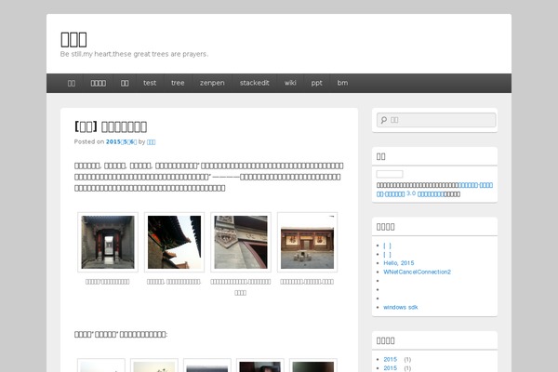Open the red building courtyard photo thumbnail
Viewport: 558px width, 372px height.
coord(308,242)
